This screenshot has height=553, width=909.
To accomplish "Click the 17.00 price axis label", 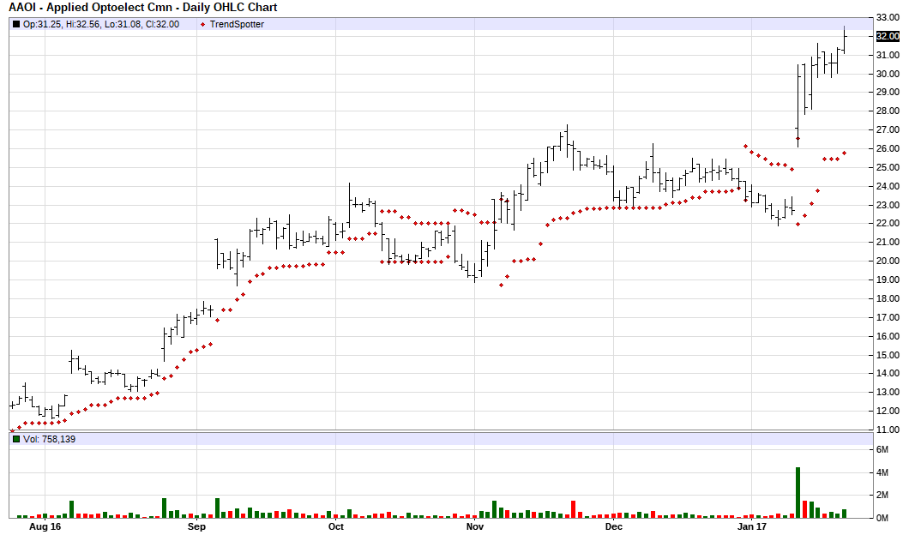I will pos(888,318).
